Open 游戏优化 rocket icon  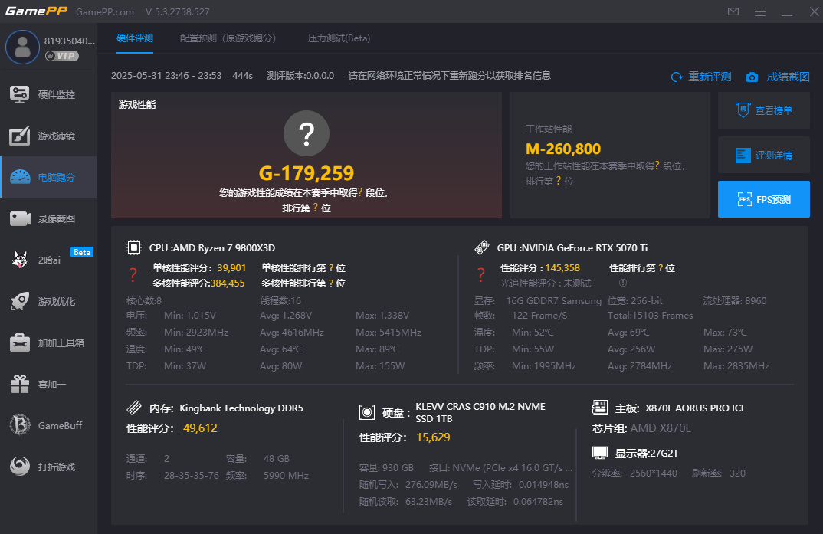pyautogui.click(x=20, y=301)
